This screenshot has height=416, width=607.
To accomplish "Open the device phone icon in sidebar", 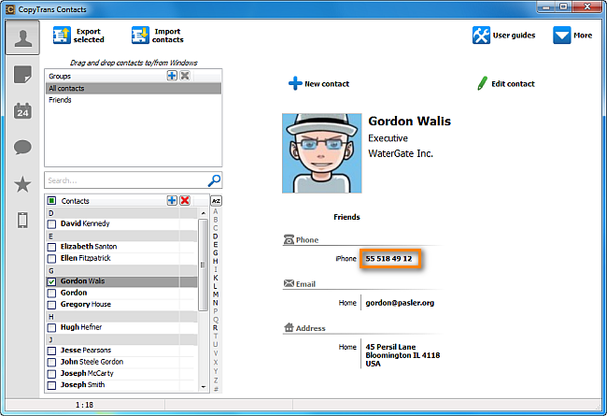I will coord(22,221).
